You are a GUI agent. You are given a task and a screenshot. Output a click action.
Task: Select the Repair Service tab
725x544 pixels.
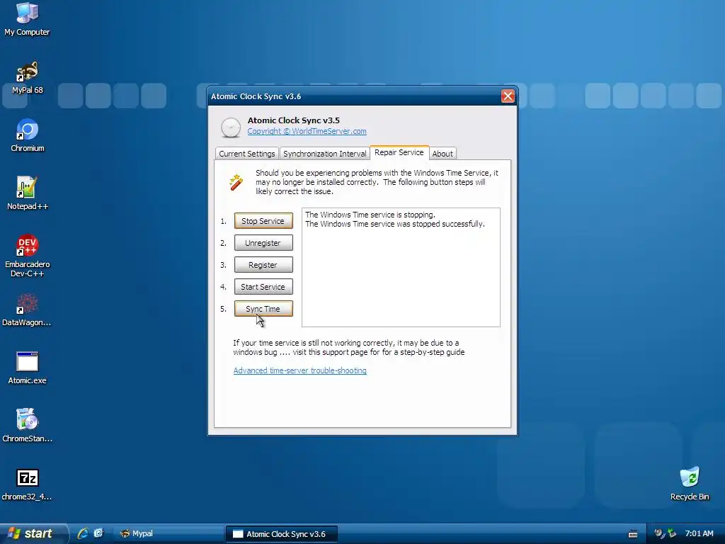coord(399,152)
